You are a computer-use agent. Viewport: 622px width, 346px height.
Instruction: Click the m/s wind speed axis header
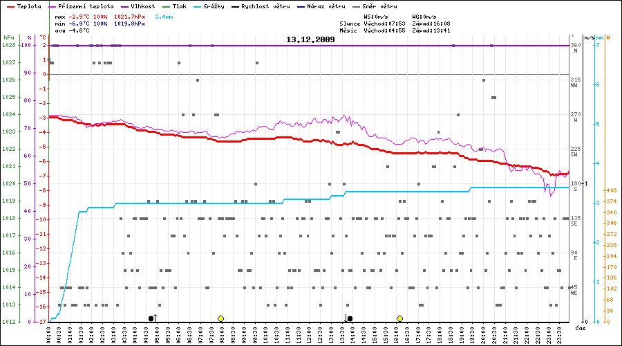[x=588, y=37]
